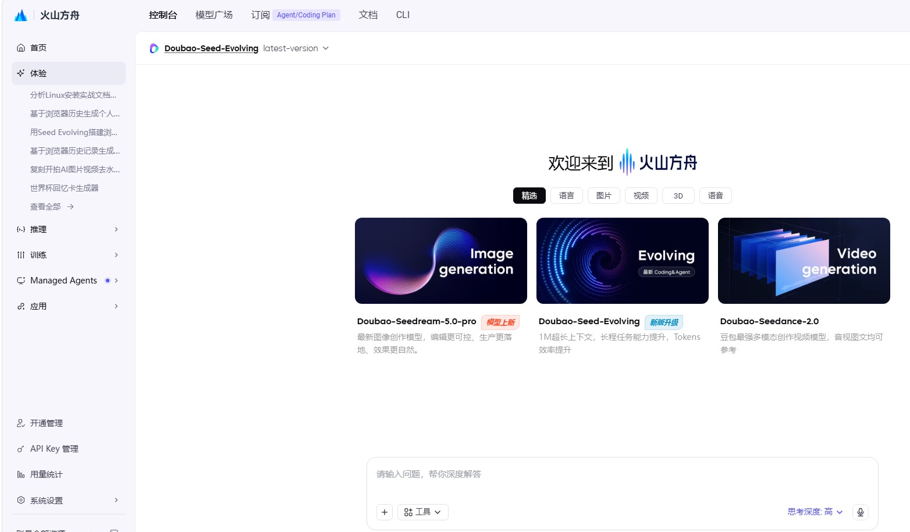Open history item 复刻开拍AI图片视频去水...
Viewport: 910px width, 532px height.
pos(75,169)
